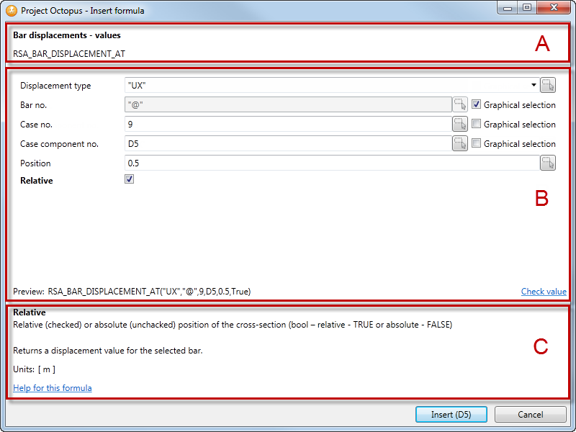
Task: Click the Displacement type label
Action: (55, 86)
